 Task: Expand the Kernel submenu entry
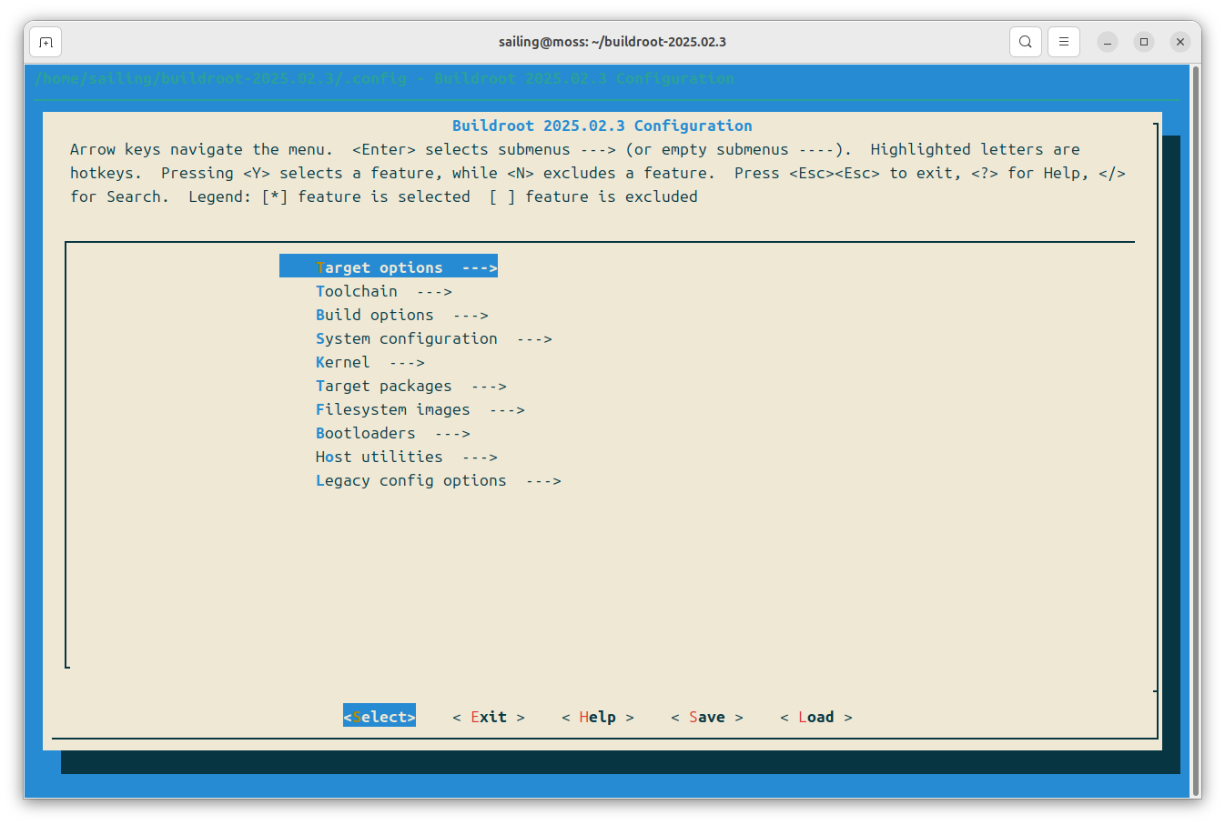pyautogui.click(x=370, y=362)
